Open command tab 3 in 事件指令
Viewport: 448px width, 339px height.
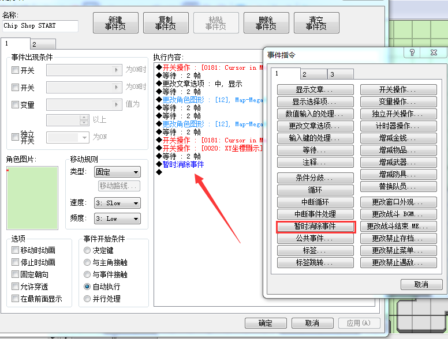coord(340,74)
